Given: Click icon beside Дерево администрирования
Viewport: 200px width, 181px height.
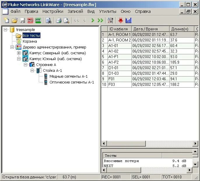Looking at the screenshot, I should click(x=19, y=47).
